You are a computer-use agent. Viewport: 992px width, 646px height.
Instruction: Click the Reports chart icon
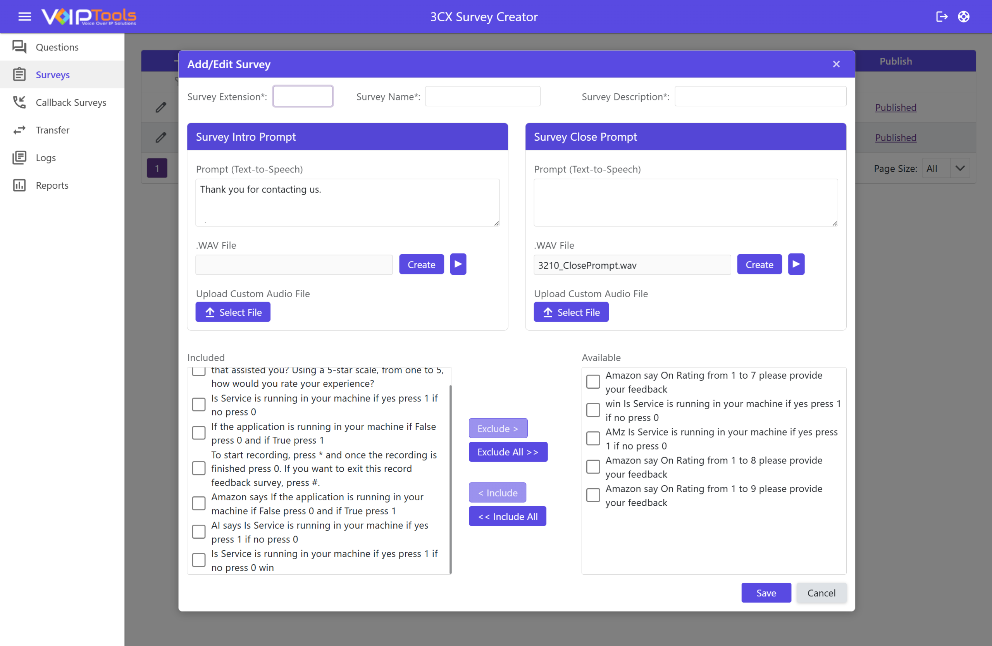[x=19, y=185]
